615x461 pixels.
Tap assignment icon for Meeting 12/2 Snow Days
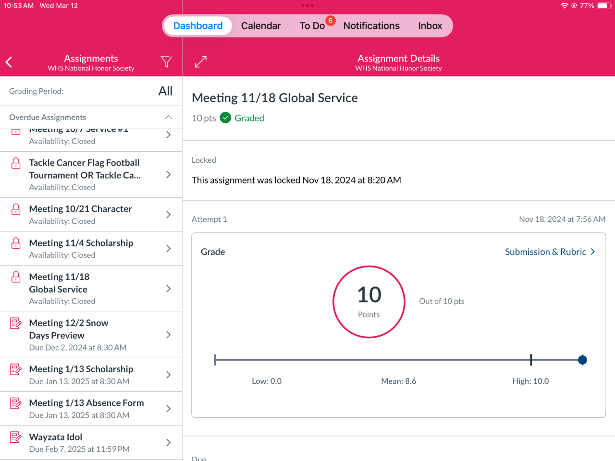click(16, 323)
